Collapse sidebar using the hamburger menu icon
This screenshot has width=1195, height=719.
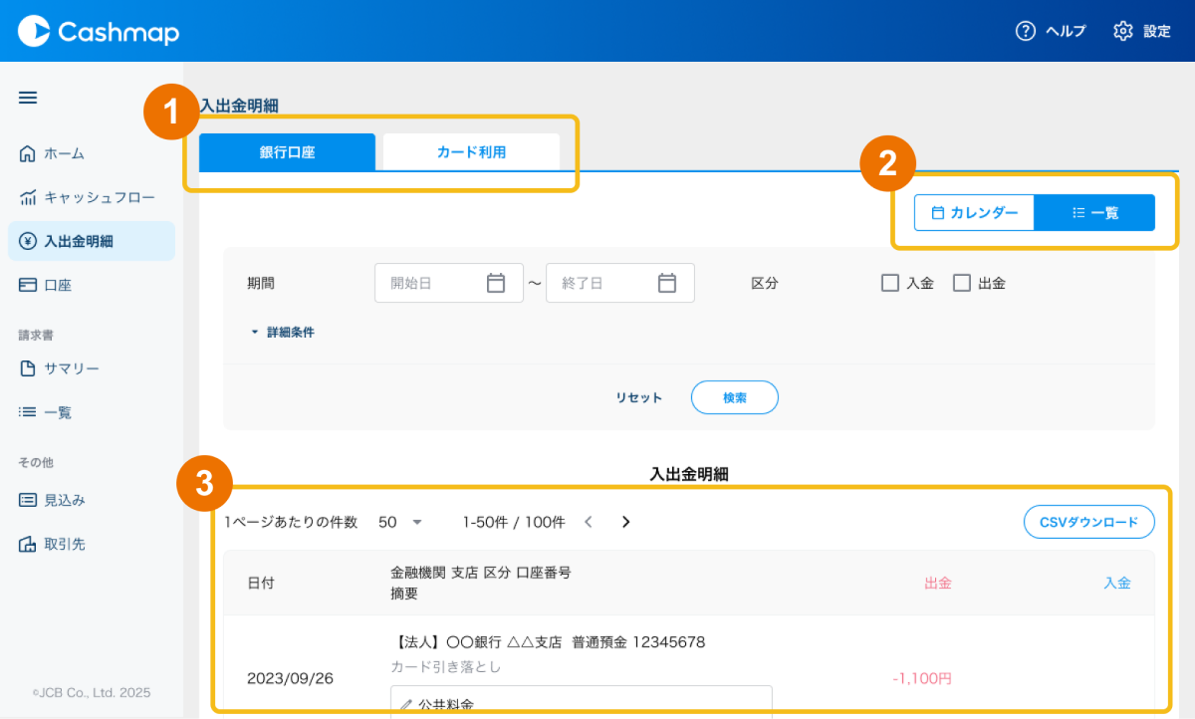point(28,98)
